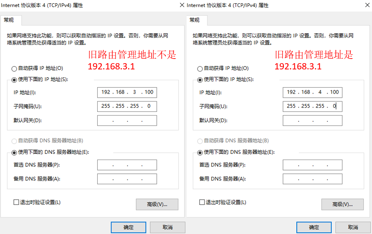Confirm with 确定 in right dialog
372x234 pixels.
coord(314,227)
